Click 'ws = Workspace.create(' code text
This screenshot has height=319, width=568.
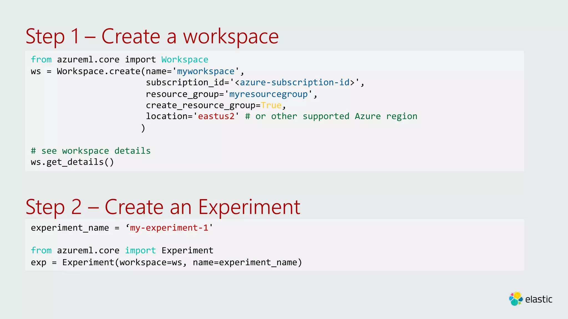88,71
